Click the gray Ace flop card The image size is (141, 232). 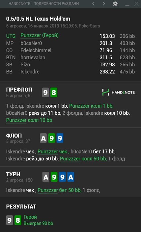tap(43, 138)
